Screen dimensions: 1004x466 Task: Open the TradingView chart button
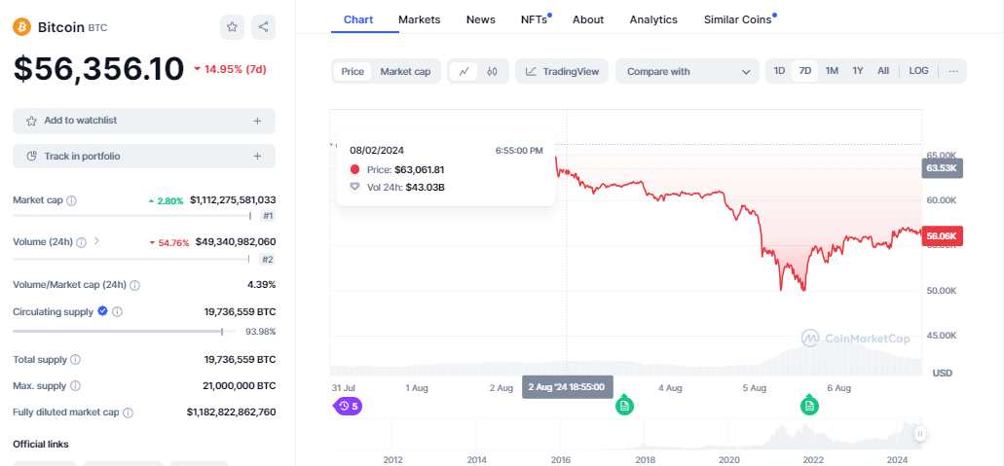tap(563, 71)
